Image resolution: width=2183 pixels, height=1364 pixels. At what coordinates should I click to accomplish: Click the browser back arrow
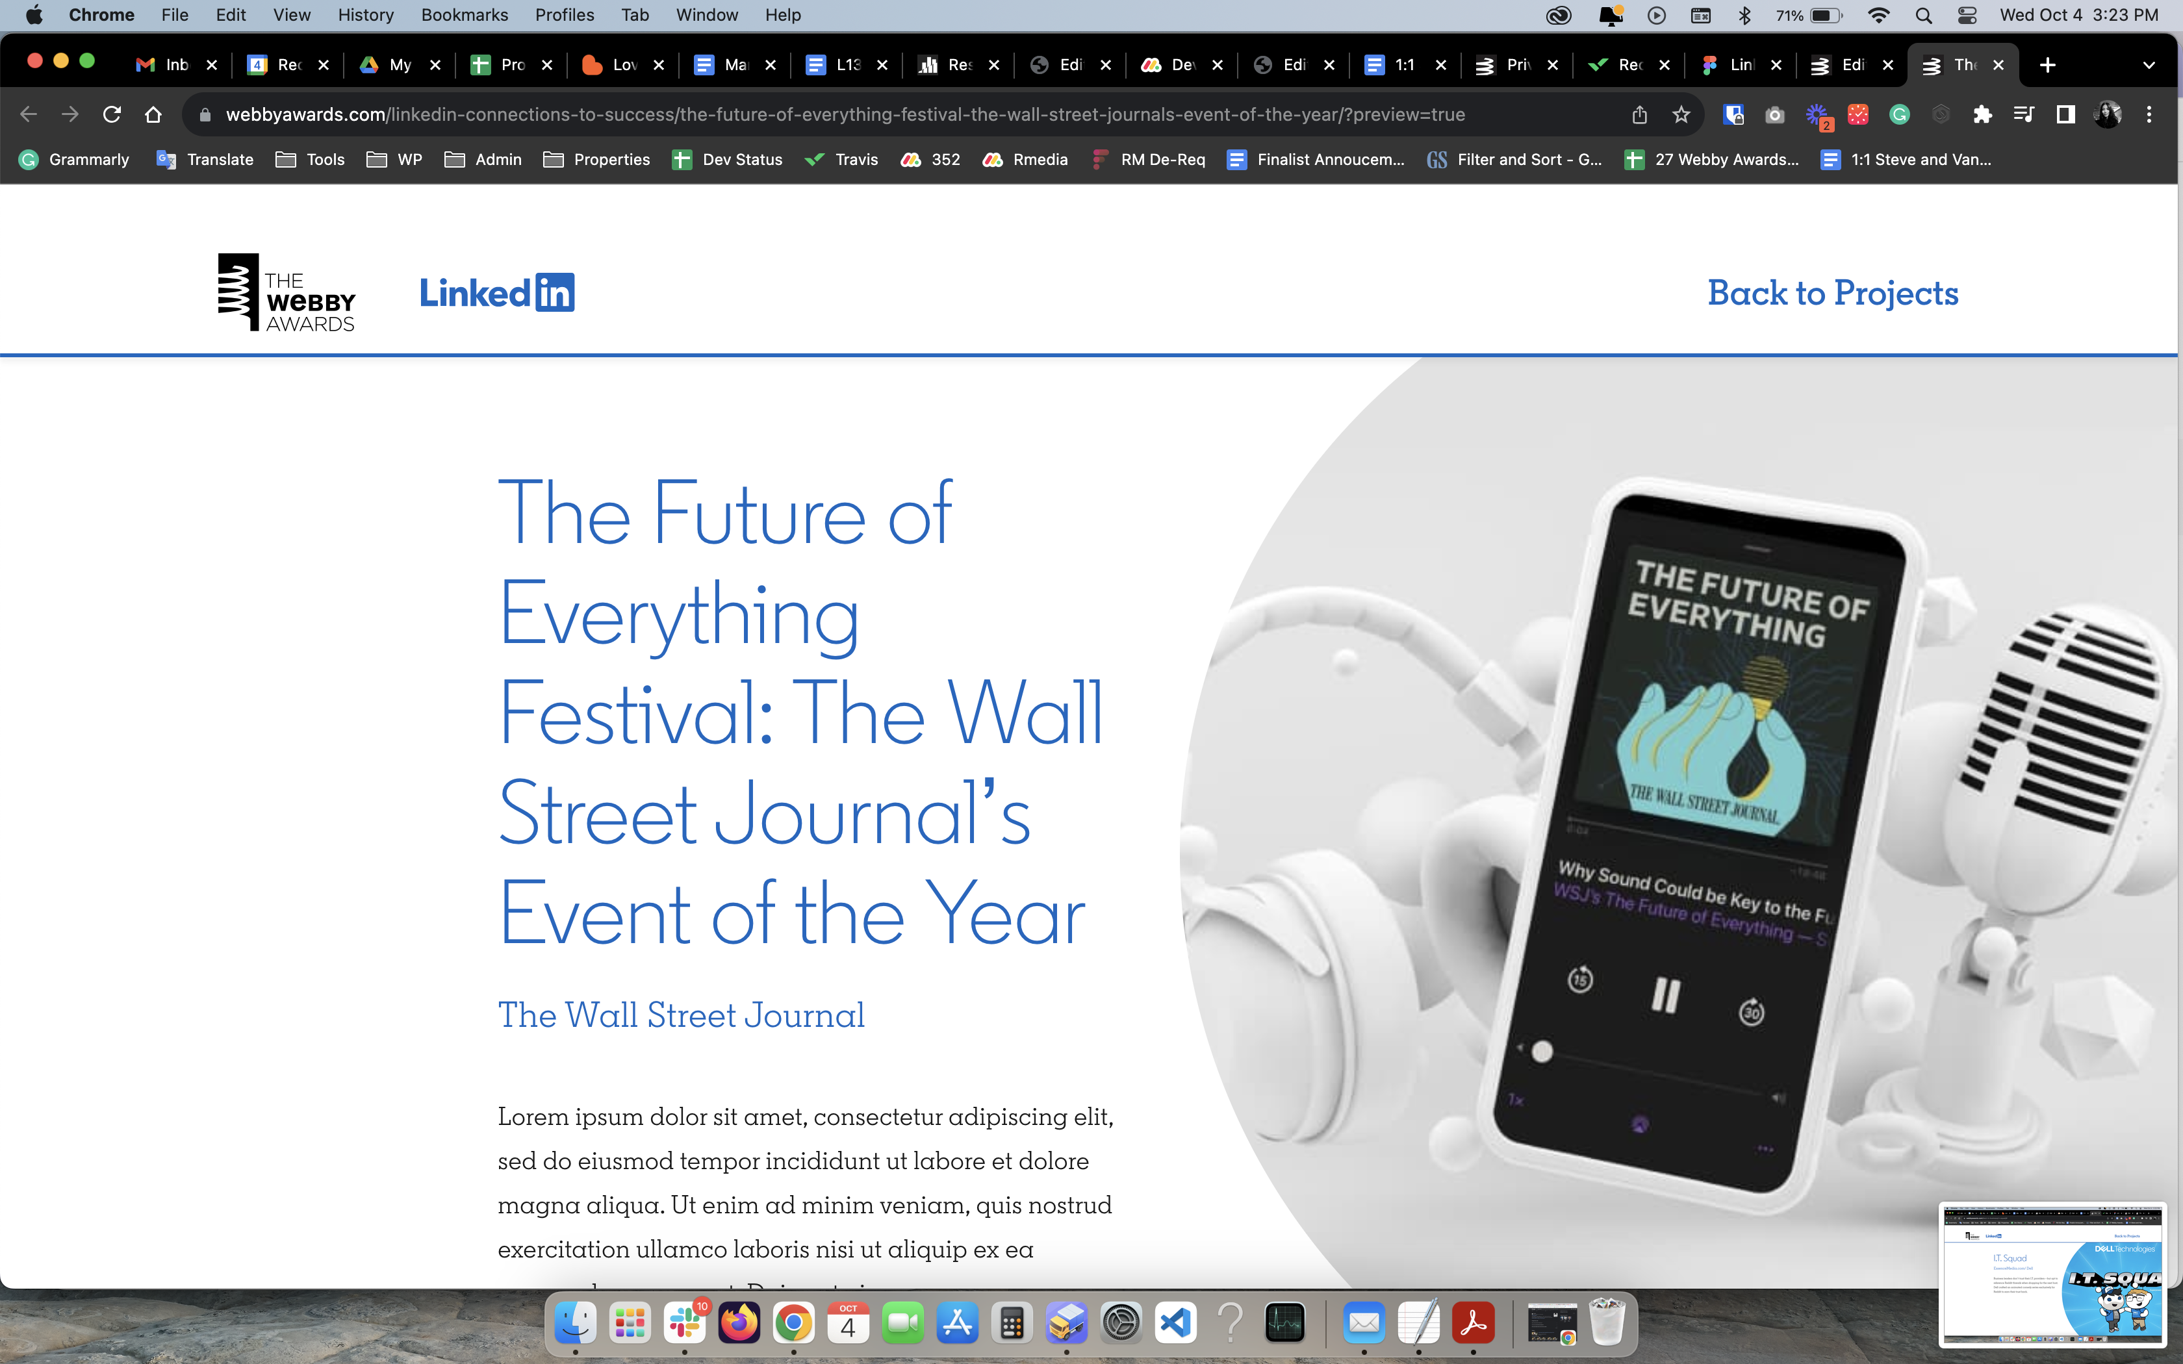pyautogui.click(x=29, y=114)
